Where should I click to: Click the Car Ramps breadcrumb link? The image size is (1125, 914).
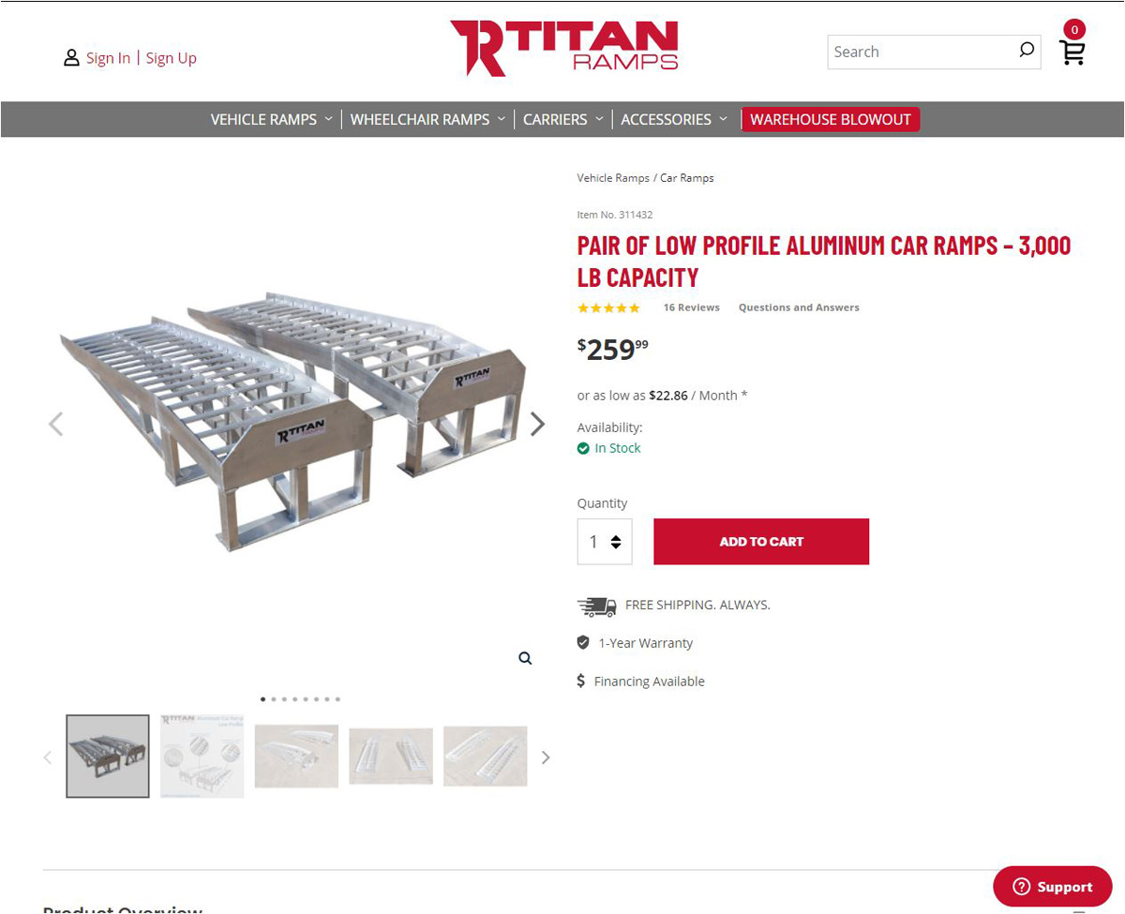point(687,178)
